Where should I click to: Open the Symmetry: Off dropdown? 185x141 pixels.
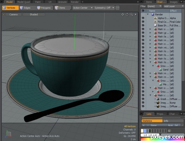coord(104,8)
